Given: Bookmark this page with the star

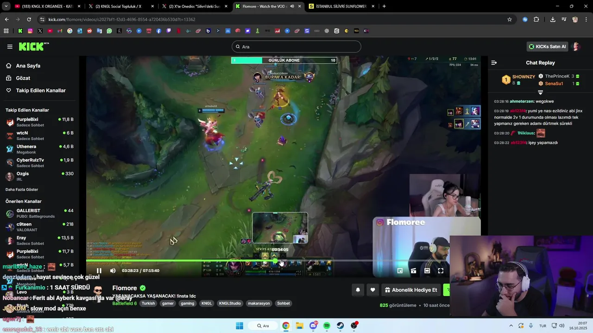Looking at the screenshot, I should [510, 19].
